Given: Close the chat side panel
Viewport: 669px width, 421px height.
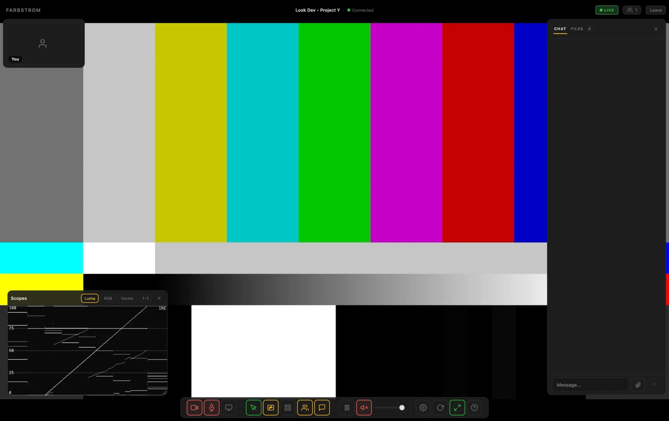Looking at the screenshot, I should point(656,29).
